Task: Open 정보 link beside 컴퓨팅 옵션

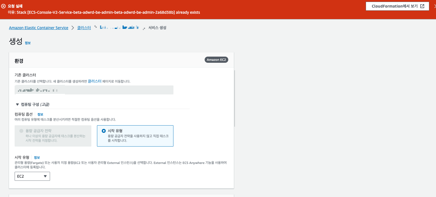Action: (40, 114)
